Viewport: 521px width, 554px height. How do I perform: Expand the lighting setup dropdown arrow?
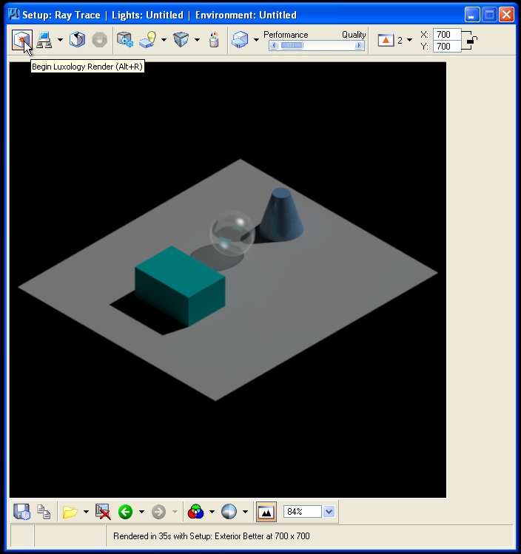pyautogui.click(x=164, y=40)
